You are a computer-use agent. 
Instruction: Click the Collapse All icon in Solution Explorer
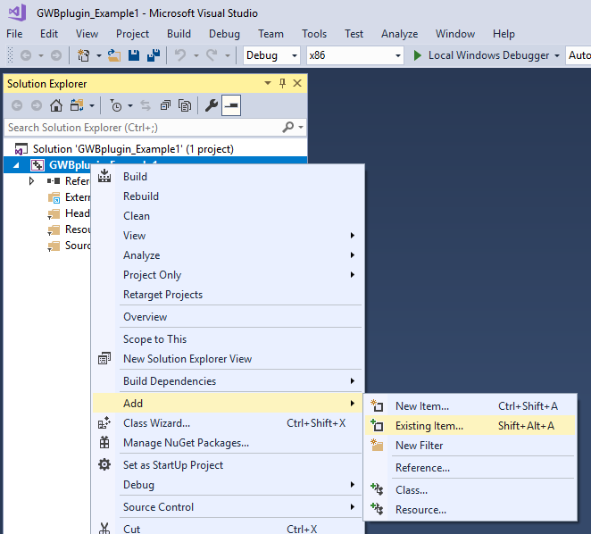[x=165, y=105]
